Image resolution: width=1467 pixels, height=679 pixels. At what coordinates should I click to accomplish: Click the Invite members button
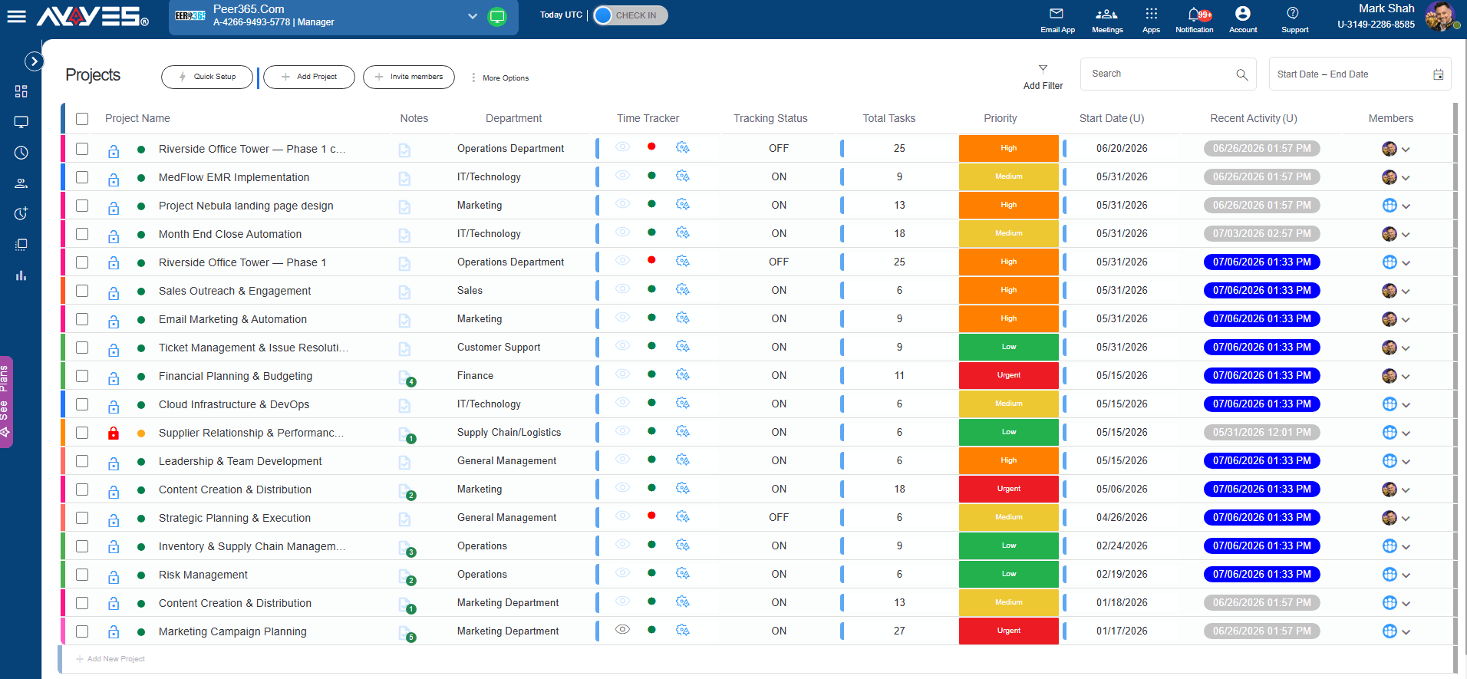[x=409, y=77]
